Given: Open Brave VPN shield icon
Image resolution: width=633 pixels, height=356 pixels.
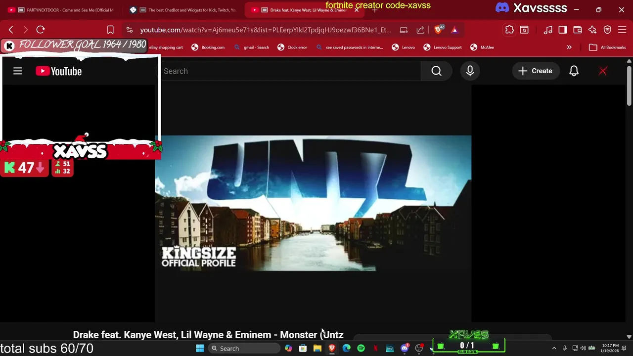Looking at the screenshot, I should coord(607,30).
